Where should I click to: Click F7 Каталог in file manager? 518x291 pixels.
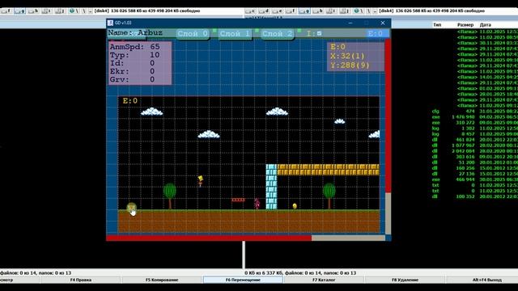324,280
